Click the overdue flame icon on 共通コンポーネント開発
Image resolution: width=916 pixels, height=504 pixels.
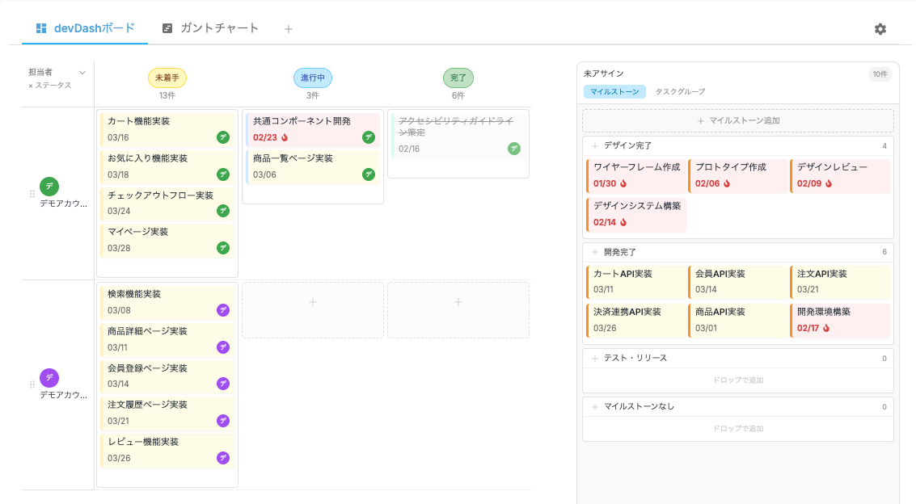point(285,138)
